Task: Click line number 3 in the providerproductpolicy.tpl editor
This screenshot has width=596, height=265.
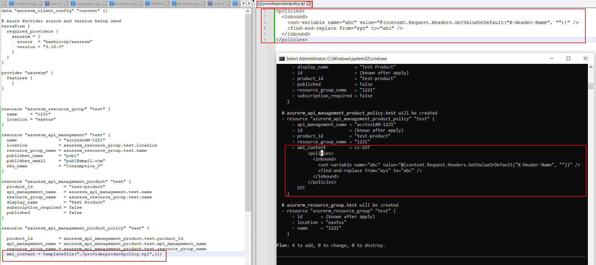Action: point(265,22)
